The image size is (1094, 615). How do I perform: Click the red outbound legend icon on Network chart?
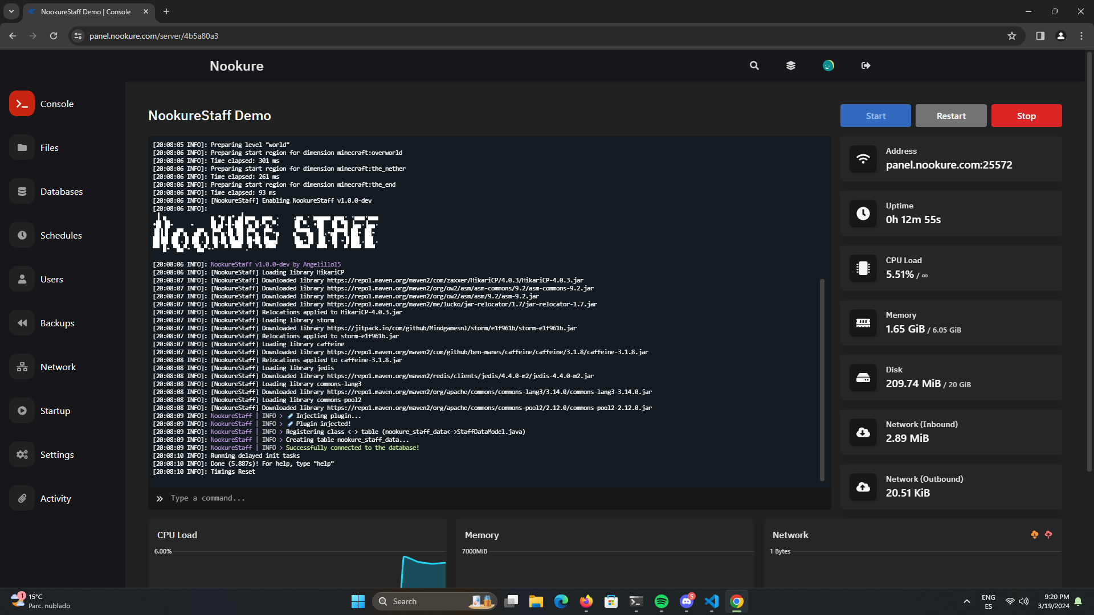(x=1048, y=535)
